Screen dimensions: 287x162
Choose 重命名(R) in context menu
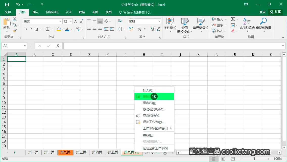(154, 103)
